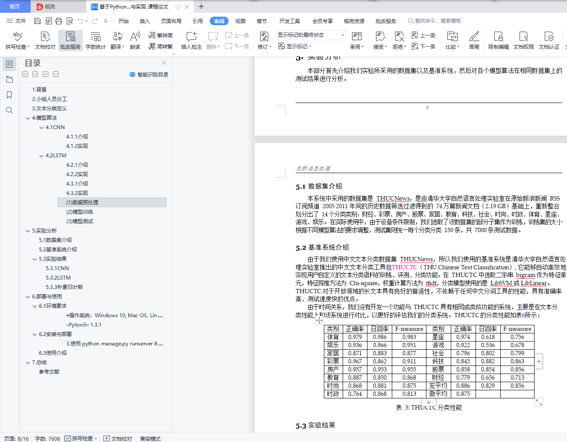This screenshot has height=442, width=567.
Task: Click 智能识别目录 button
Action: coord(149,74)
